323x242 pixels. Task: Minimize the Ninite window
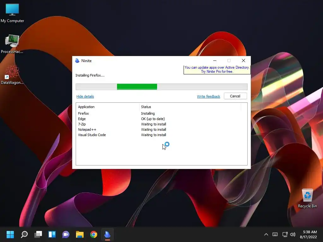(x=214, y=60)
